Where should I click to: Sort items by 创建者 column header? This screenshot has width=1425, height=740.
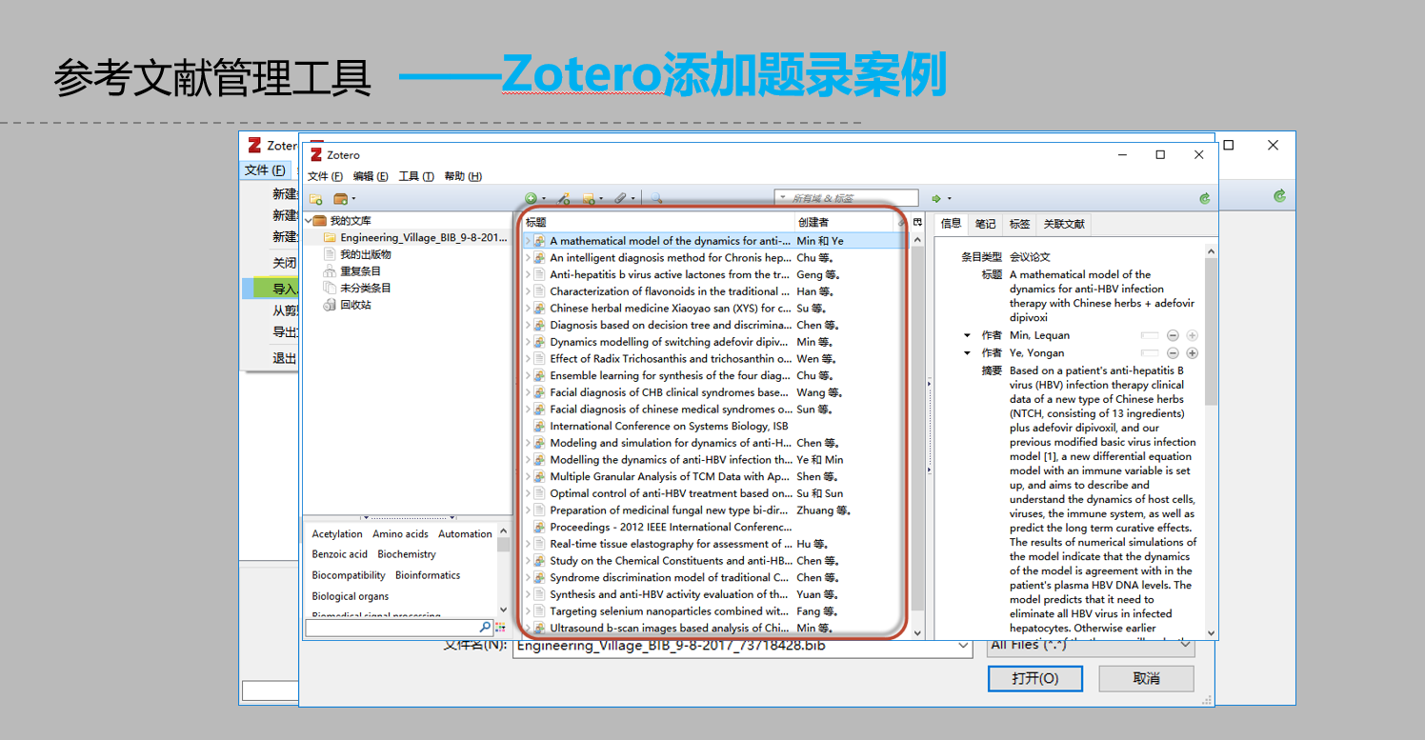846,222
